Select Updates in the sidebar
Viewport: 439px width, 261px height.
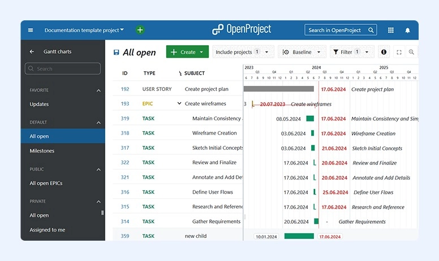(x=39, y=105)
